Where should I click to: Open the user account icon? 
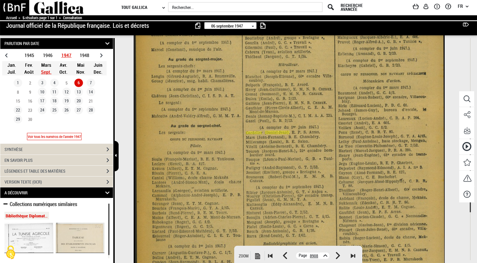click(x=426, y=7)
